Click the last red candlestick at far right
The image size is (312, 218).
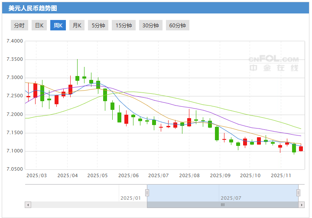click(301, 149)
